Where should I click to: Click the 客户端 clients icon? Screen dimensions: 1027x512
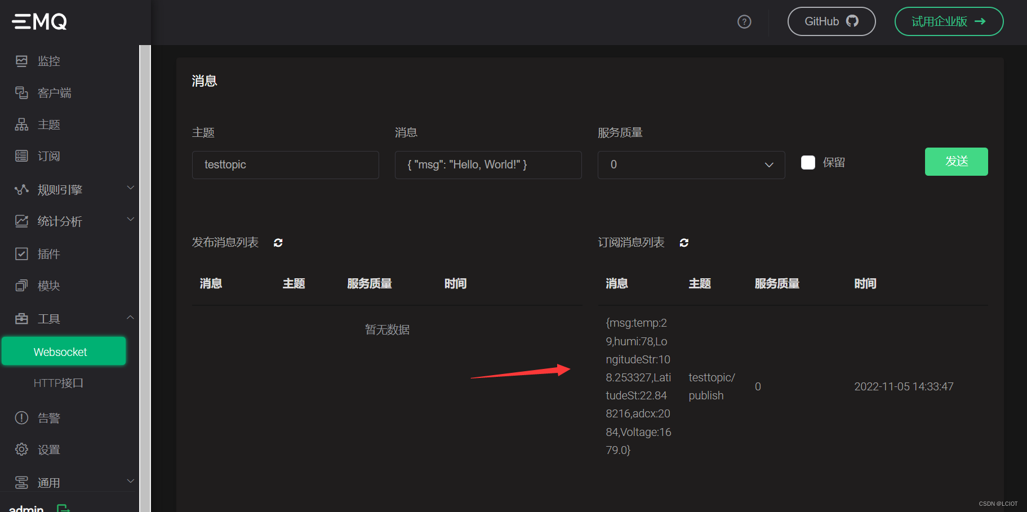pyautogui.click(x=21, y=92)
